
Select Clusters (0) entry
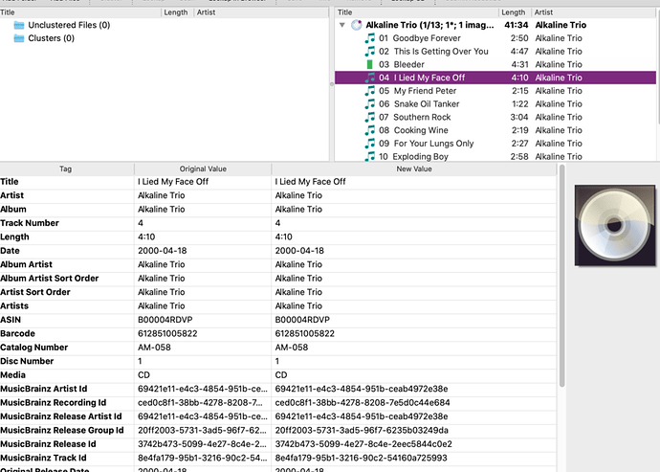click(52, 38)
